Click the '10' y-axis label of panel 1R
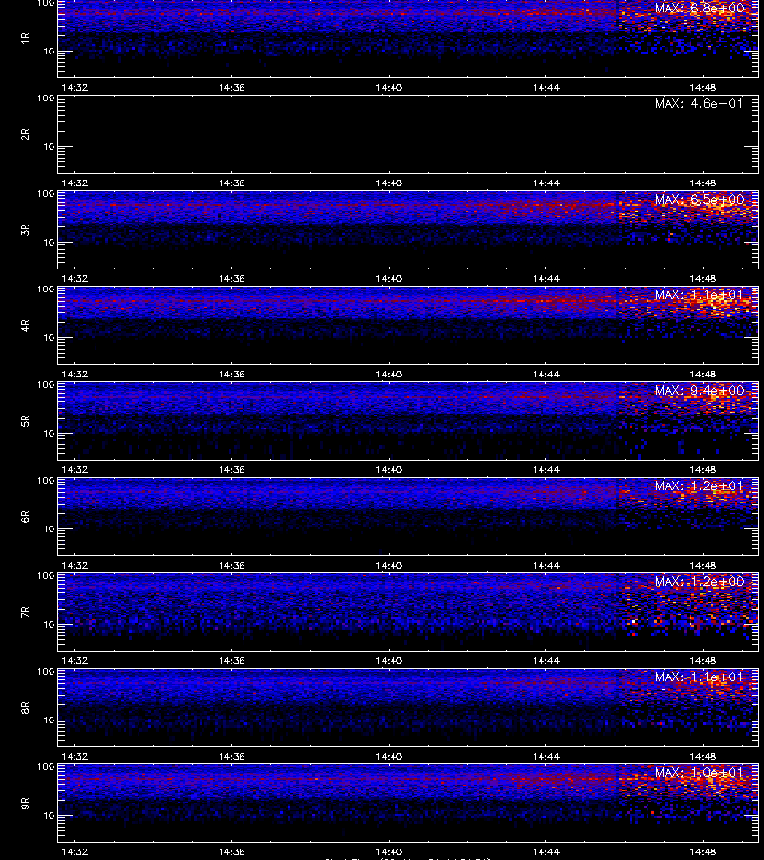The height and width of the screenshot is (860, 764). [49, 52]
